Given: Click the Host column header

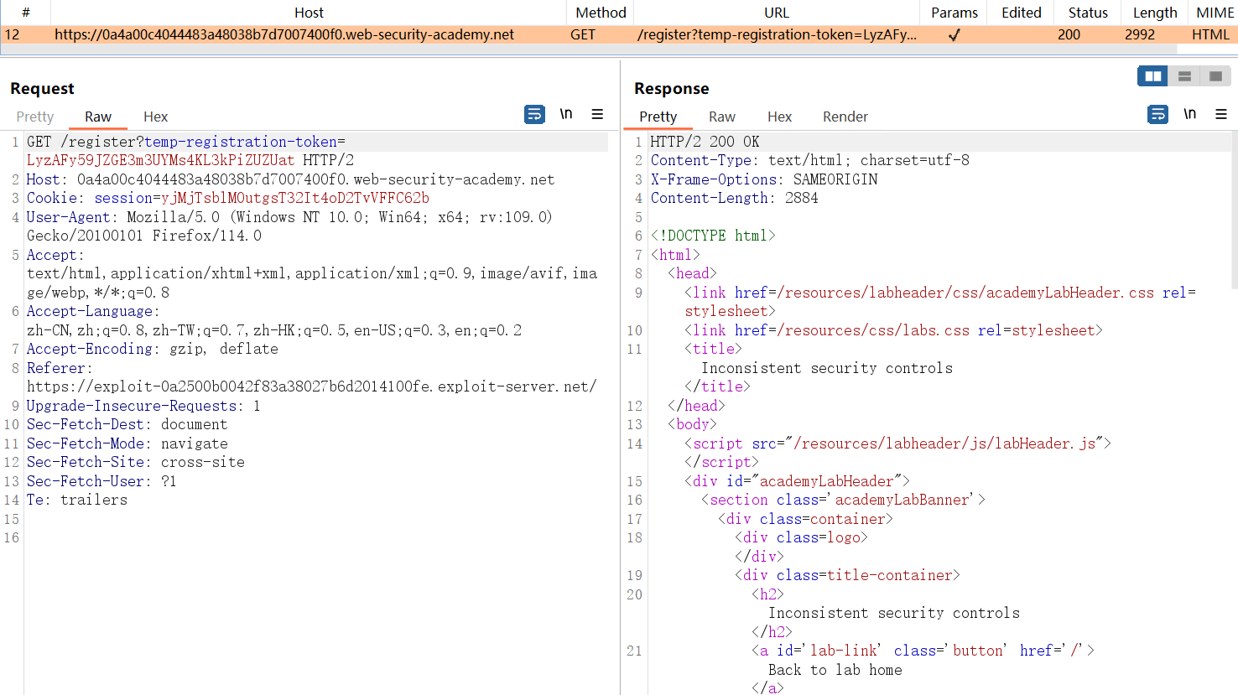Looking at the screenshot, I should [x=309, y=13].
